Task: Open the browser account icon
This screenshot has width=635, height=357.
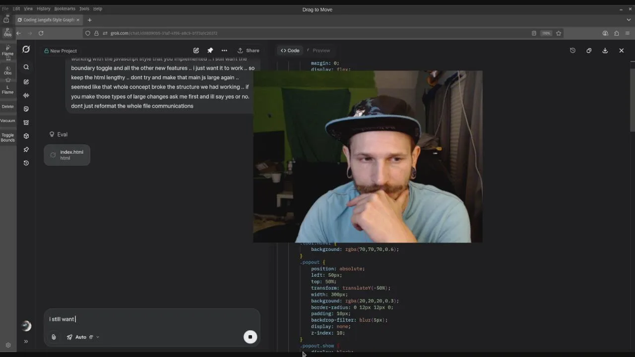Action: (x=605, y=33)
